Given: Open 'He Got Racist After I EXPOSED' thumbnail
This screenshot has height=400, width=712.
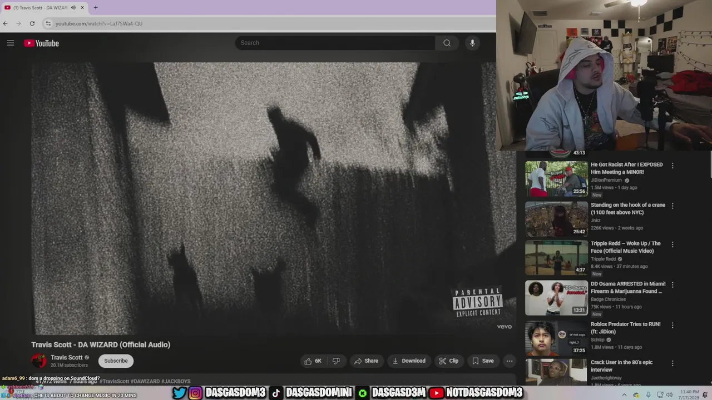Looking at the screenshot, I should (x=556, y=179).
